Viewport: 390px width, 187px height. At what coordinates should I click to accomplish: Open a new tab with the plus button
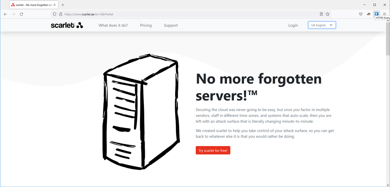pyautogui.click(x=63, y=5)
